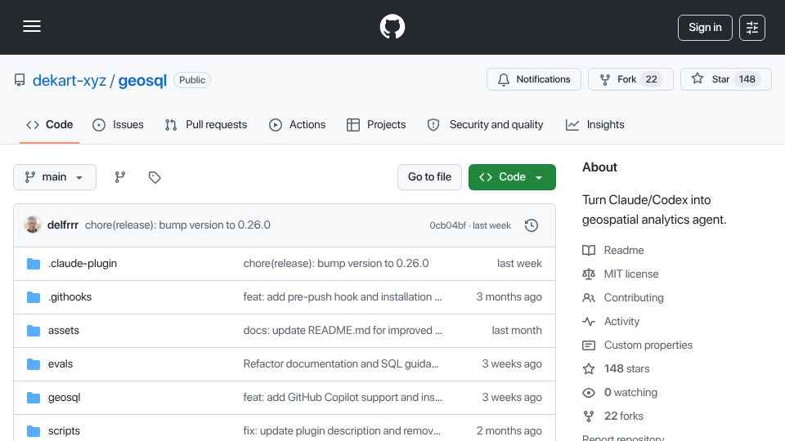This screenshot has height=441, width=785.
Task: Open the Security and quality tab
Action: (485, 124)
